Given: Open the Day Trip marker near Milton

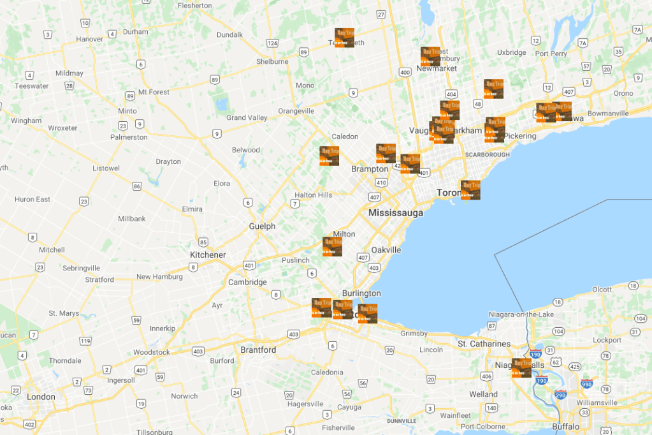Looking at the screenshot, I should (x=332, y=246).
